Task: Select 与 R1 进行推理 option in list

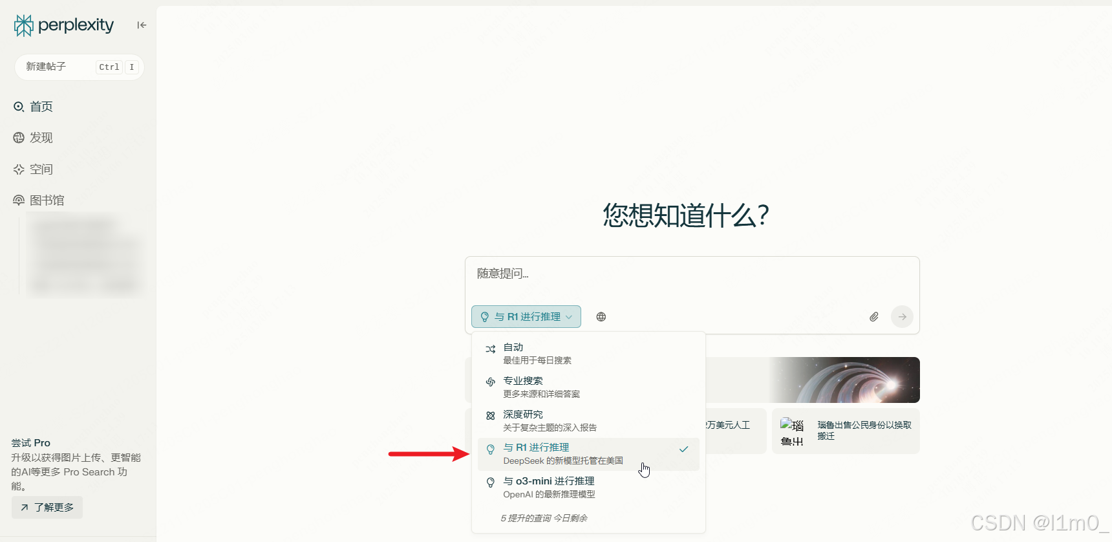Action: coord(588,454)
